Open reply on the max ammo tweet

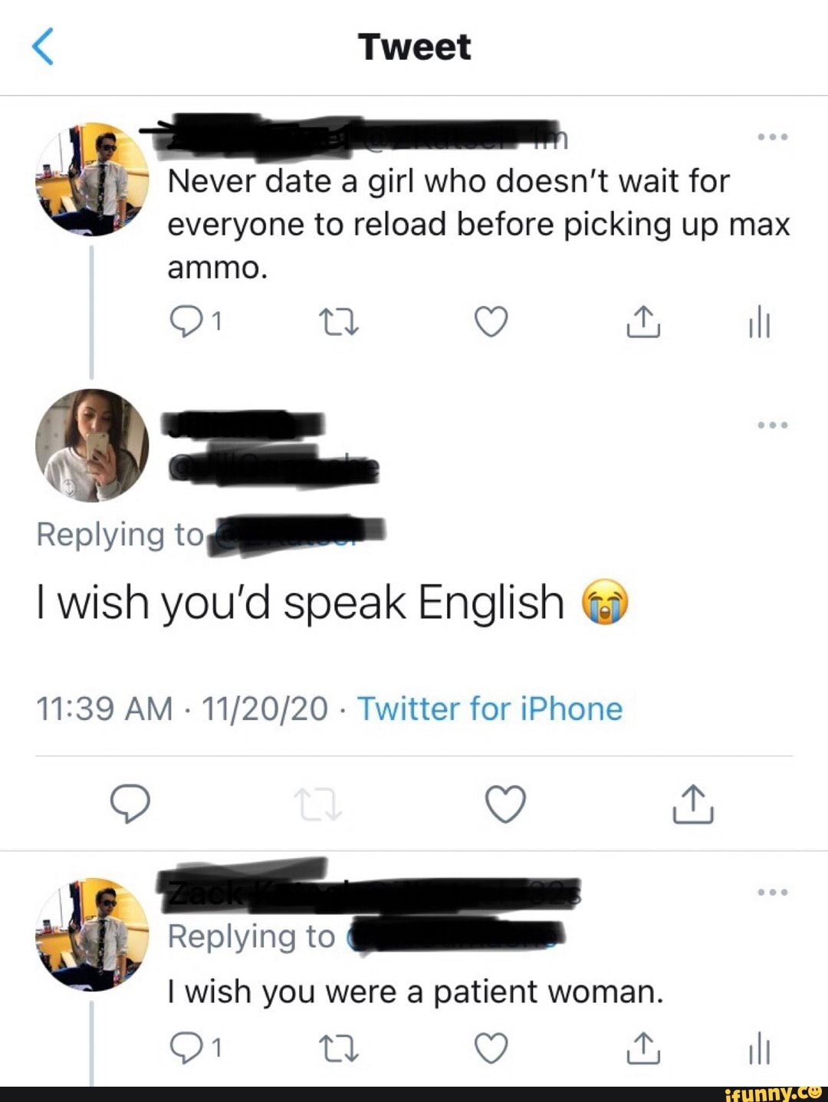tap(185, 322)
